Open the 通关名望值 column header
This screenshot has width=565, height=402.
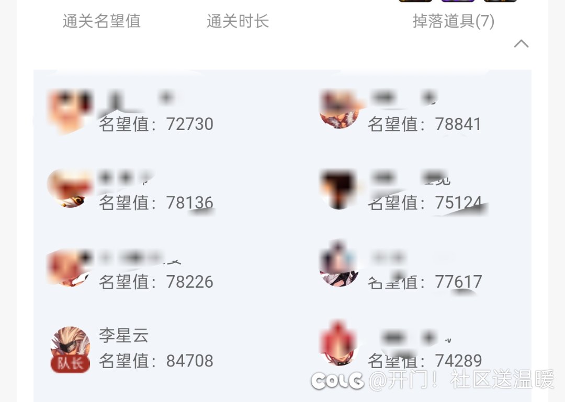(101, 21)
